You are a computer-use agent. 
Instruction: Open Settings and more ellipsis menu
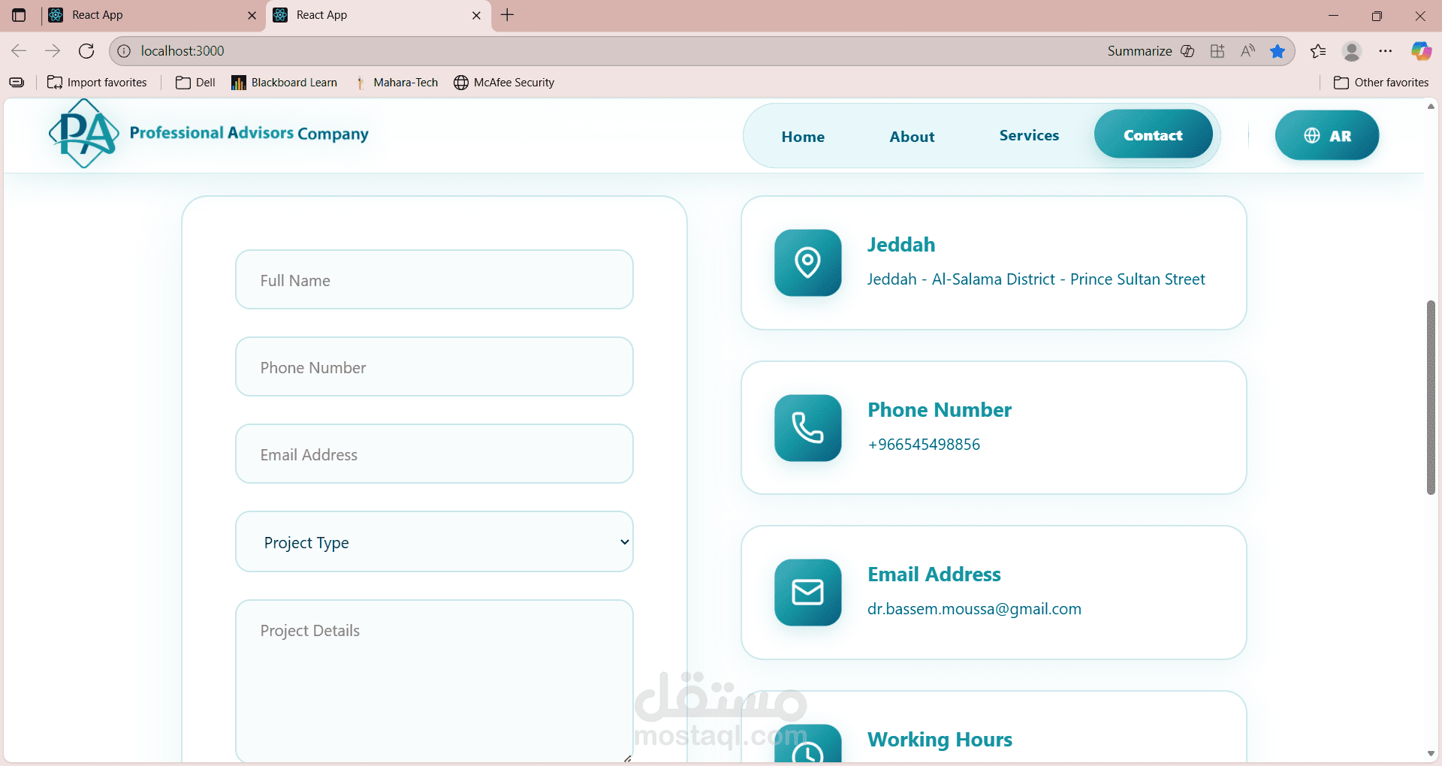coord(1386,50)
